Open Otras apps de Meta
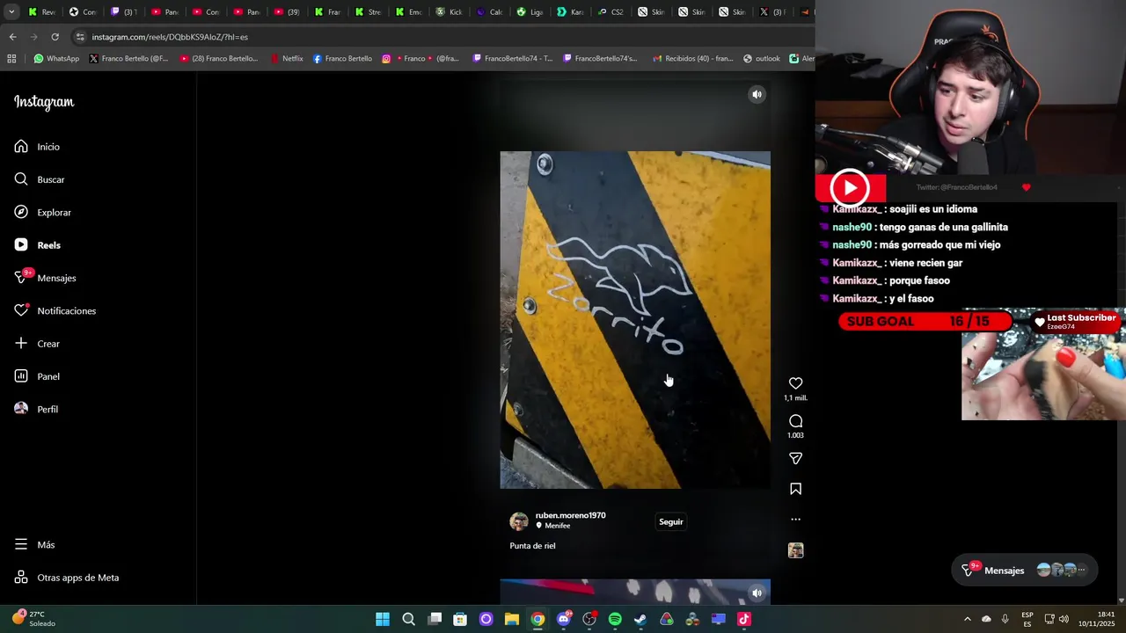The height and width of the screenshot is (633, 1126). click(67, 578)
